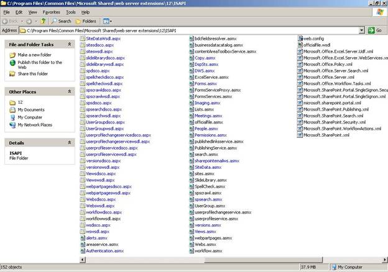
Task: Click the Go button
Action: (375, 30)
